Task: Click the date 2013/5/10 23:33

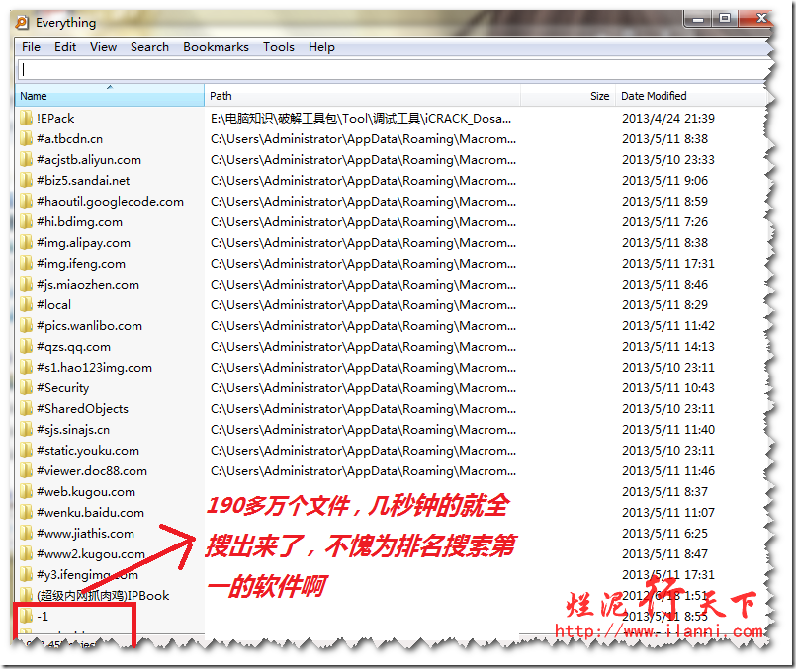Action: point(668,160)
